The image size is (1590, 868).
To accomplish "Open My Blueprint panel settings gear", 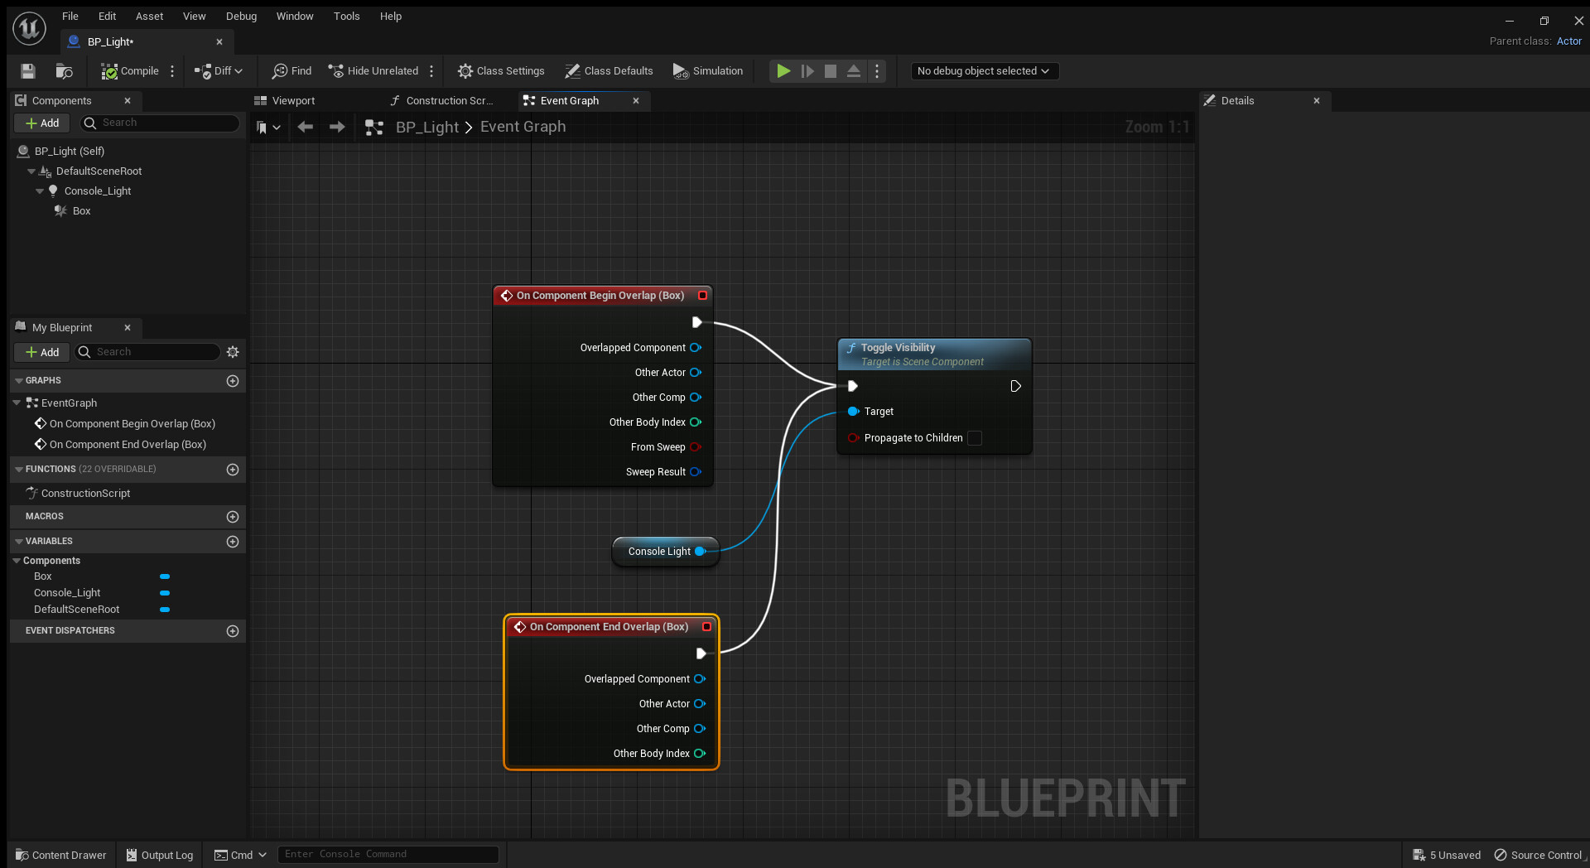I will click(x=233, y=352).
